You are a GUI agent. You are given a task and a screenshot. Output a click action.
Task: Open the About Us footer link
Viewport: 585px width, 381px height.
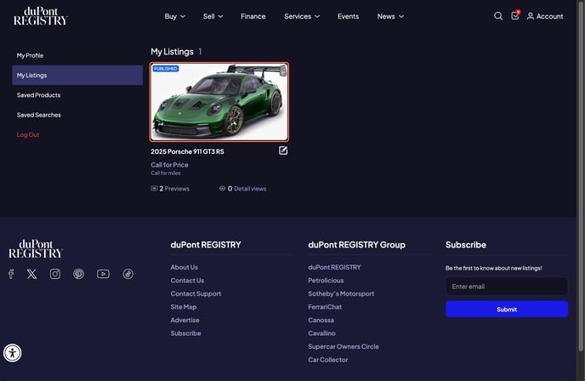[185, 267]
